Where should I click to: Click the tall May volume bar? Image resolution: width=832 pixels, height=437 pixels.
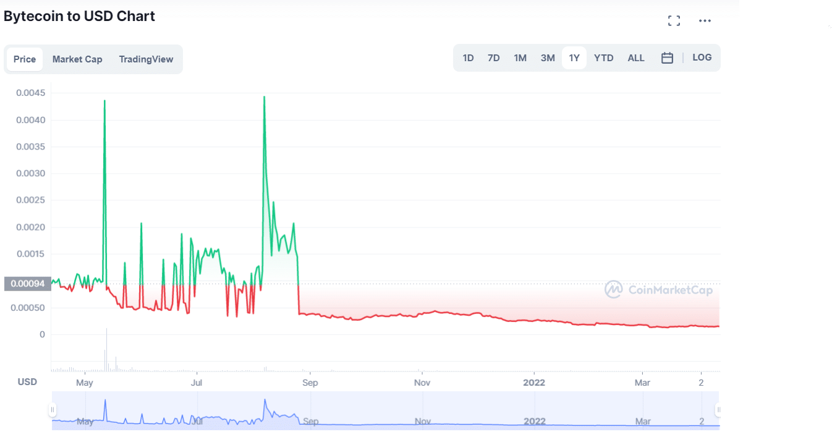pos(106,349)
